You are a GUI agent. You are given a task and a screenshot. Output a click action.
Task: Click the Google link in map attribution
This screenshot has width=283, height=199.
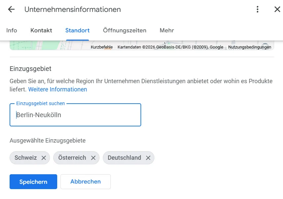[x=217, y=47]
